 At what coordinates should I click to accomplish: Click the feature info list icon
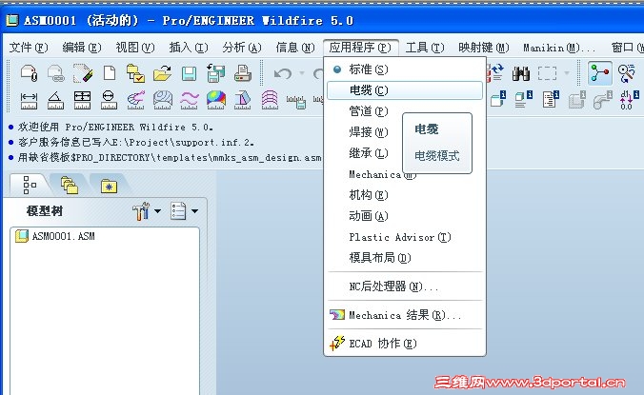click(x=524, y=100)
